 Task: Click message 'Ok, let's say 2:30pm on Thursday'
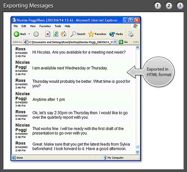tap(80, 115)
